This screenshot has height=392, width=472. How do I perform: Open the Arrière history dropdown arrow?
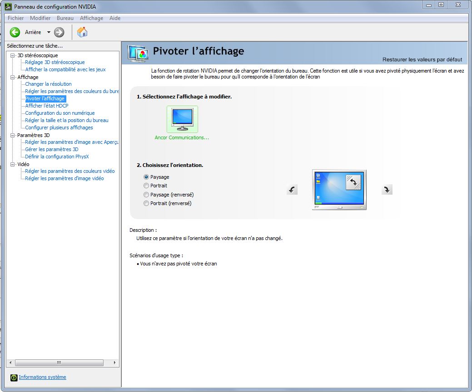(x=49, y=32)
